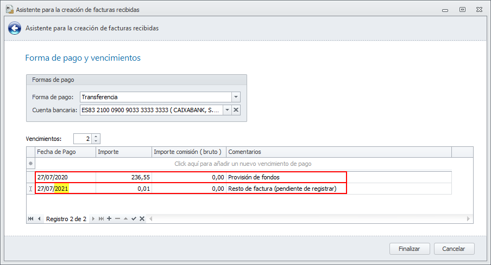Go to the previous record
Screen dimensions: 491x265
click(39, 219)
